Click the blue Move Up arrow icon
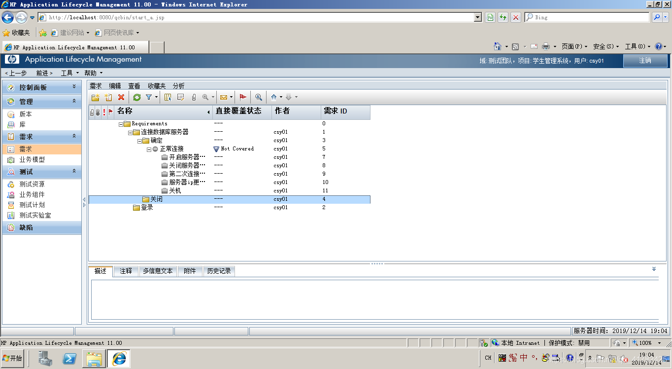Screen dimensions: 672x369 tap(274, 97)
